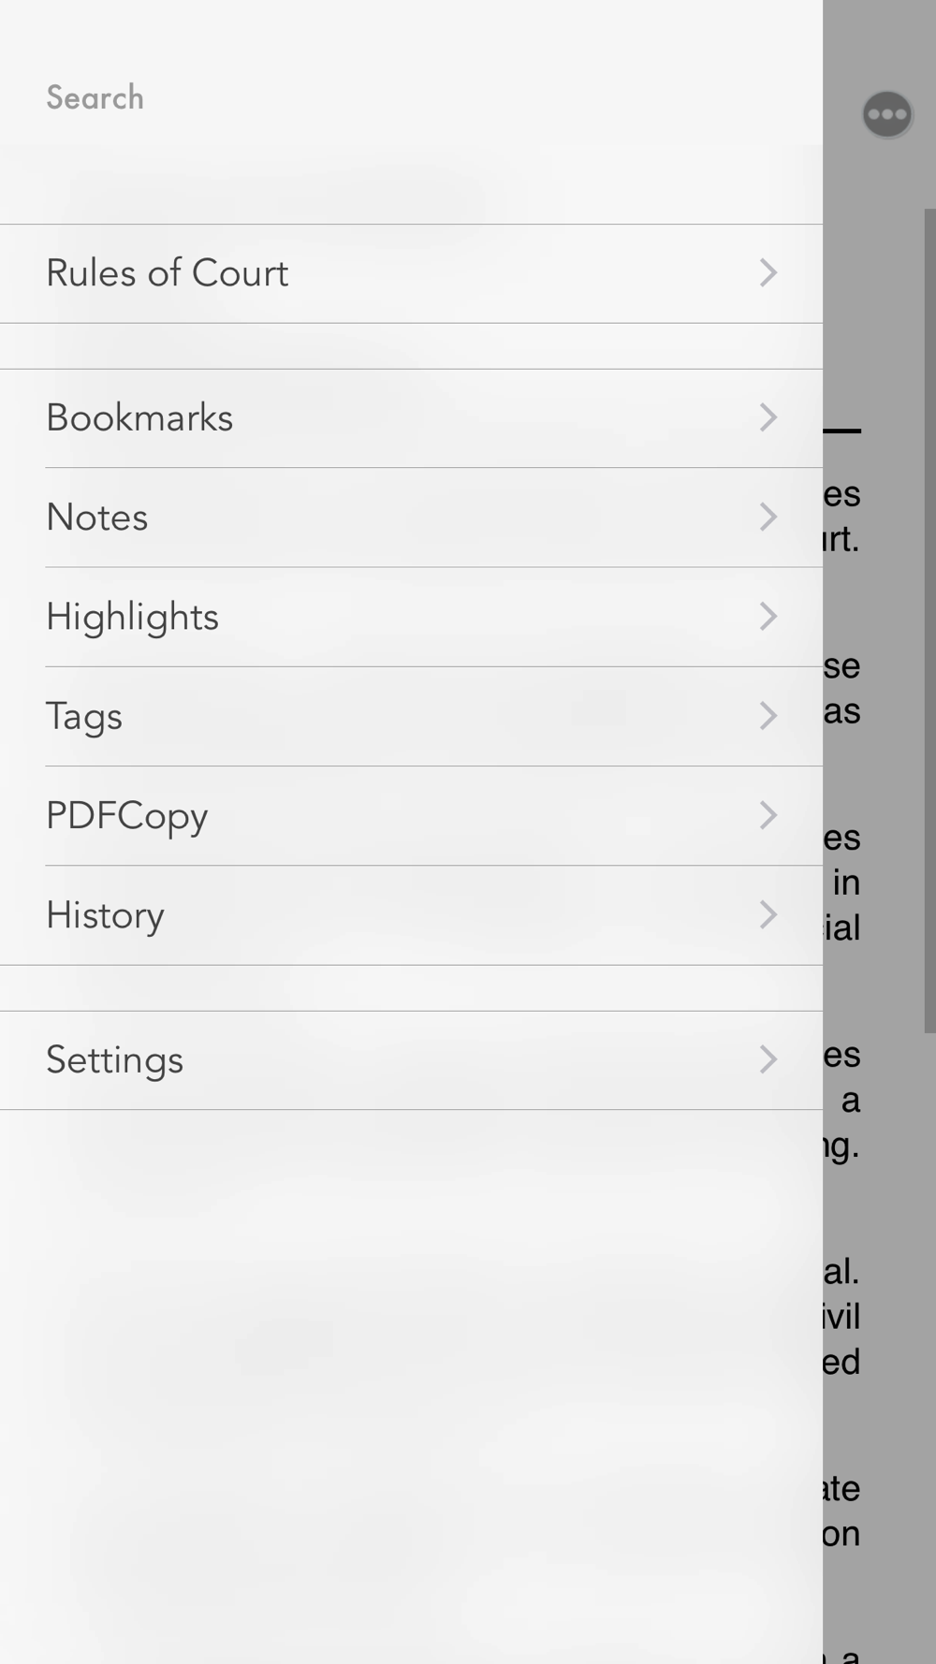This screenshot has height=1664, width=936.
Task: Click the History row arrow
Action: tap(768, 915)
